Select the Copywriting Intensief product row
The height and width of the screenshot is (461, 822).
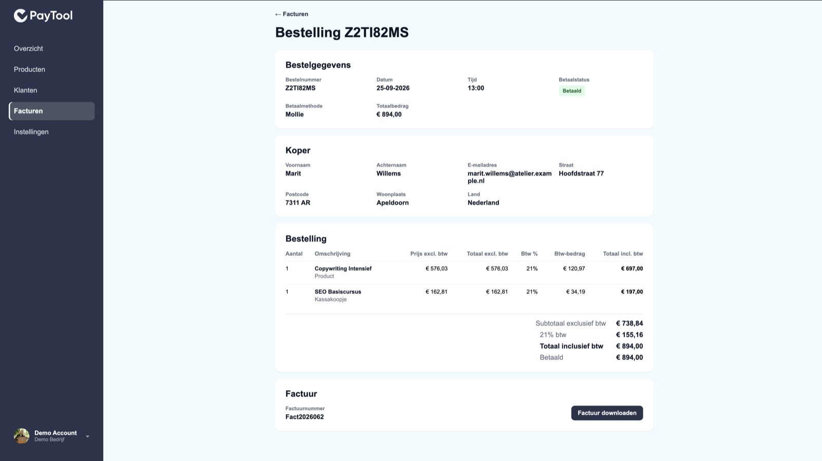click(464, 272)
